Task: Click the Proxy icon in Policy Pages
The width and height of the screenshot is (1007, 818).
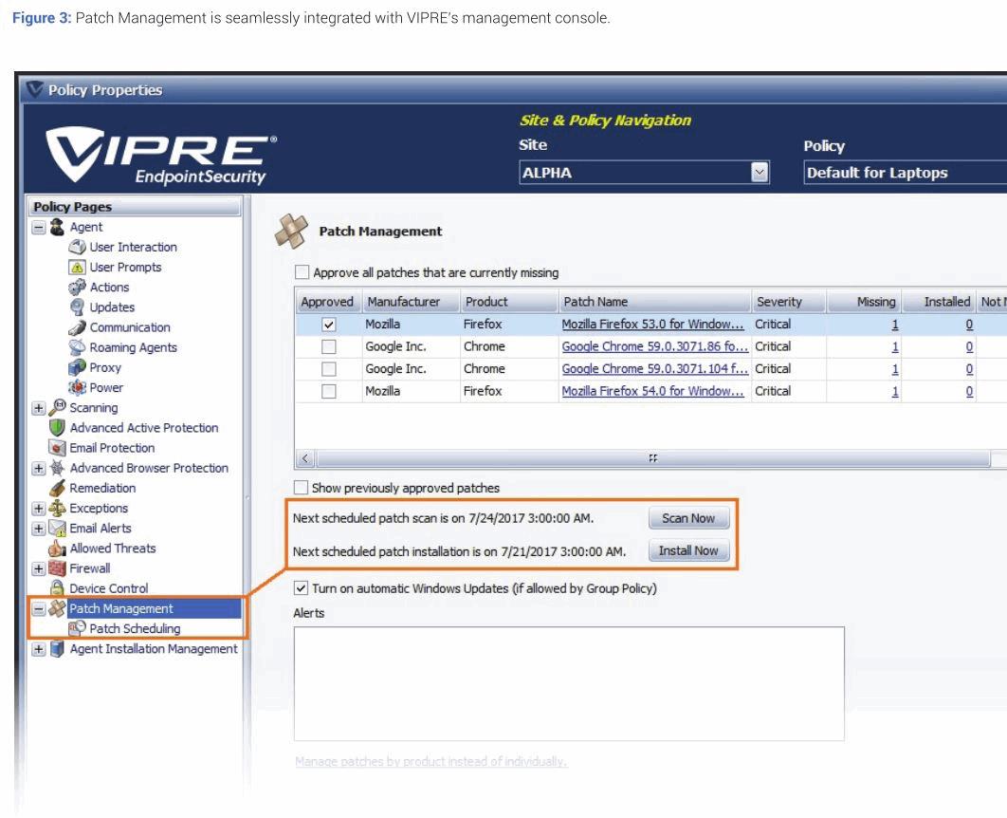Action: [78, 367]
